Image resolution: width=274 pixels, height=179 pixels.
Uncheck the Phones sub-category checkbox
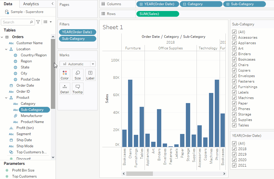click(234, 109)
